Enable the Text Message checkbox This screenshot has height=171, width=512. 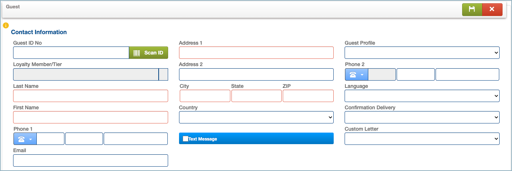(x=186, y=139)
